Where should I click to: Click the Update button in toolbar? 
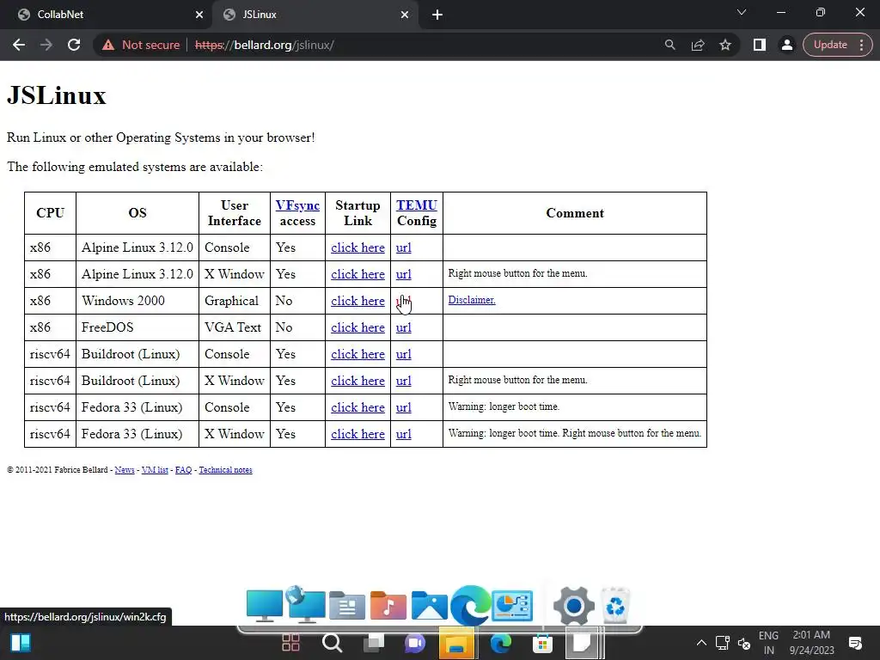(830, 45)
